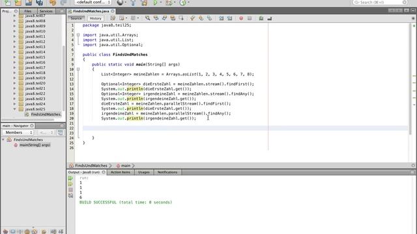Click the Stop Macro Recording icon

(x=250, y=18)
